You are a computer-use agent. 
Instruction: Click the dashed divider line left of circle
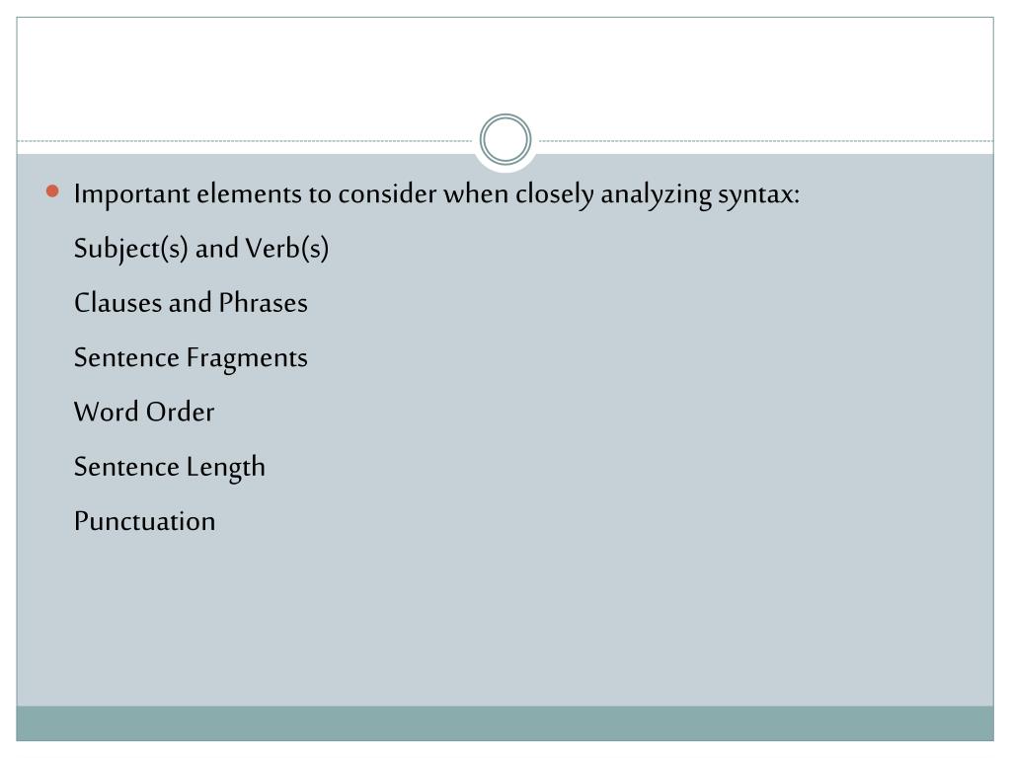245,140
